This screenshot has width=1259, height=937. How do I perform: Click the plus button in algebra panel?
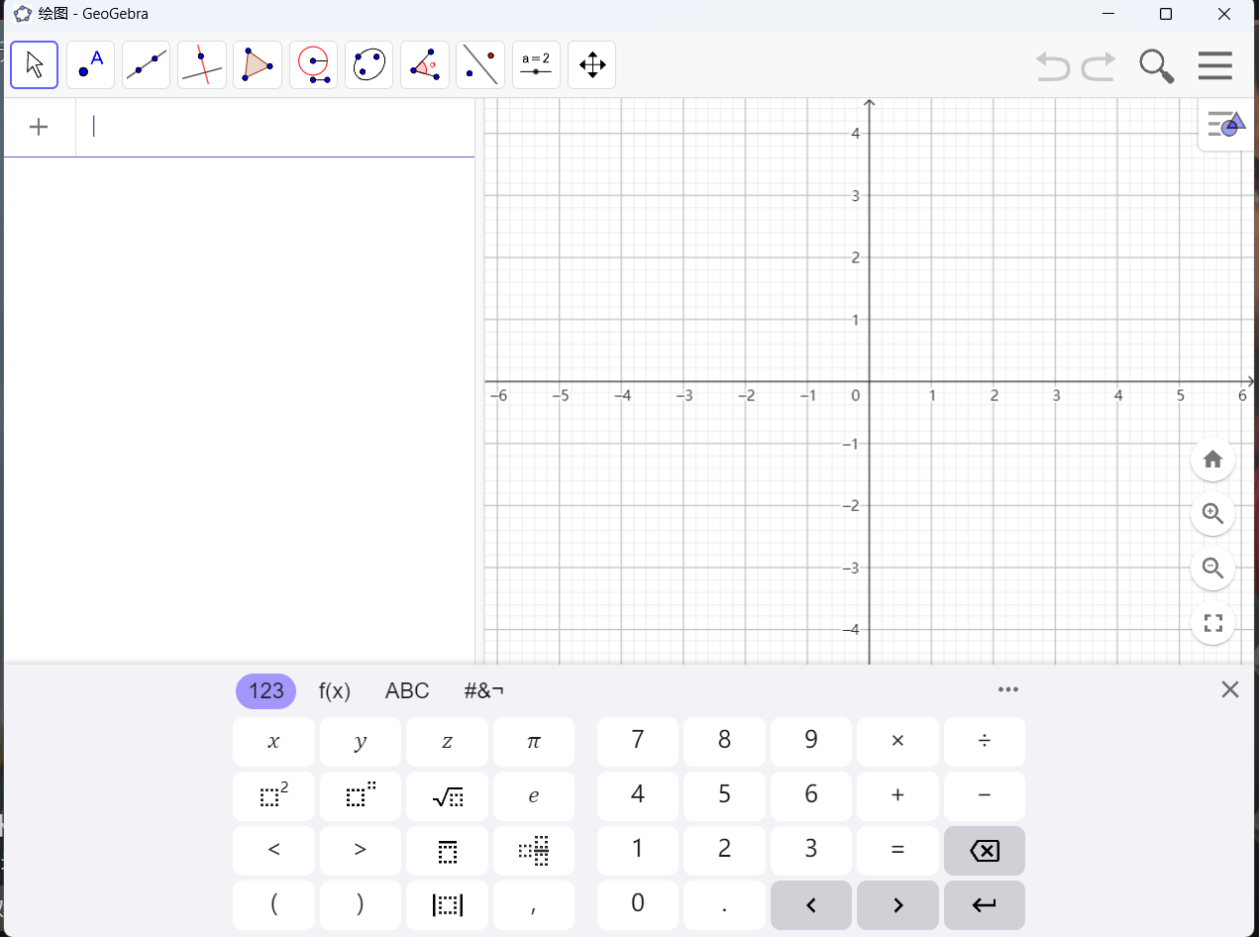click(39, 127)
